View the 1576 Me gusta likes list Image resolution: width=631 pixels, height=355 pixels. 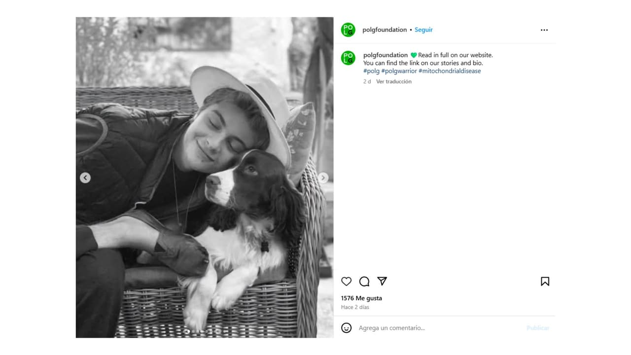pos(361,298)
